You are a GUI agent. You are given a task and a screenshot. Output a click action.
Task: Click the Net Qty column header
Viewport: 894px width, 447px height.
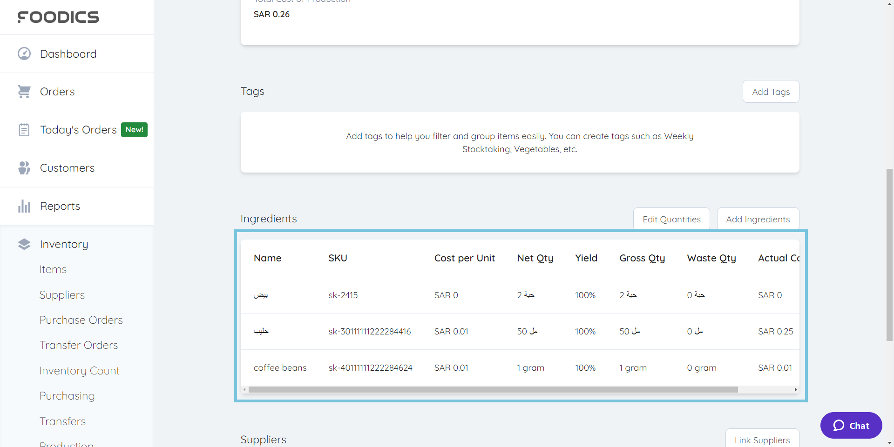(x=535, y=258)
